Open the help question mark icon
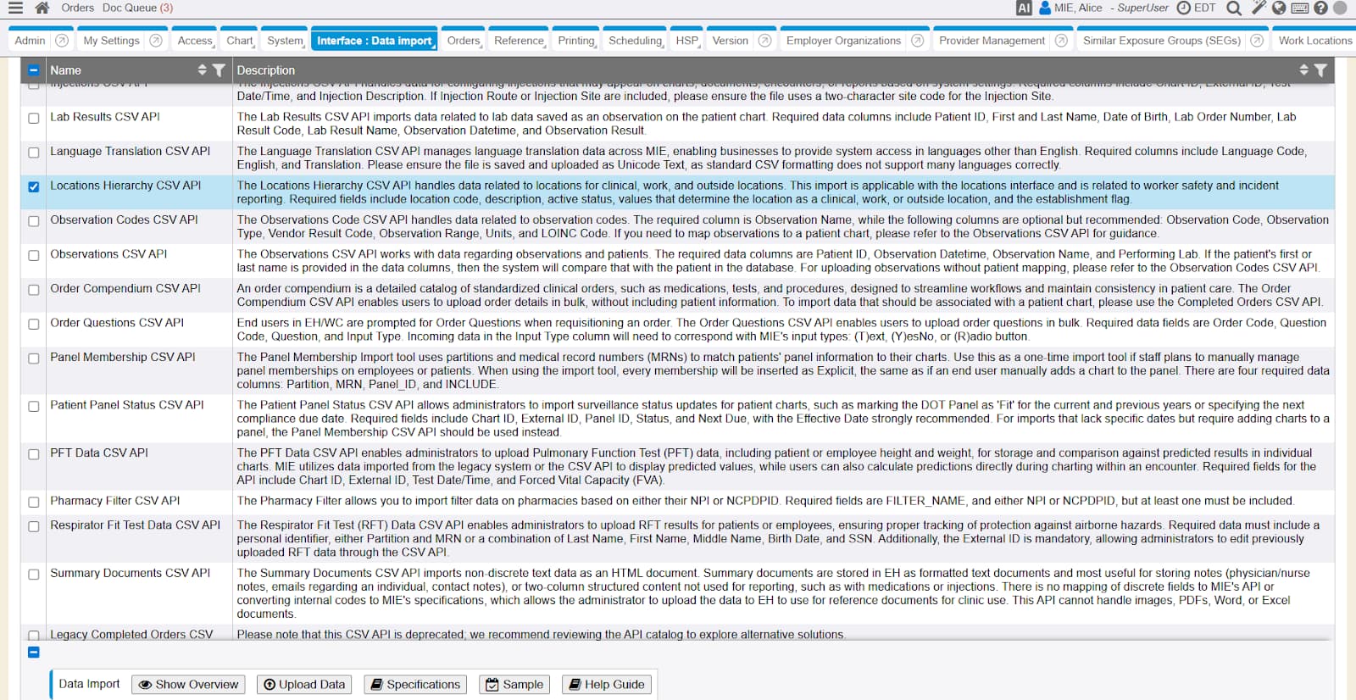This screenshot has width=1356, height=700. tap(1320, 8)
